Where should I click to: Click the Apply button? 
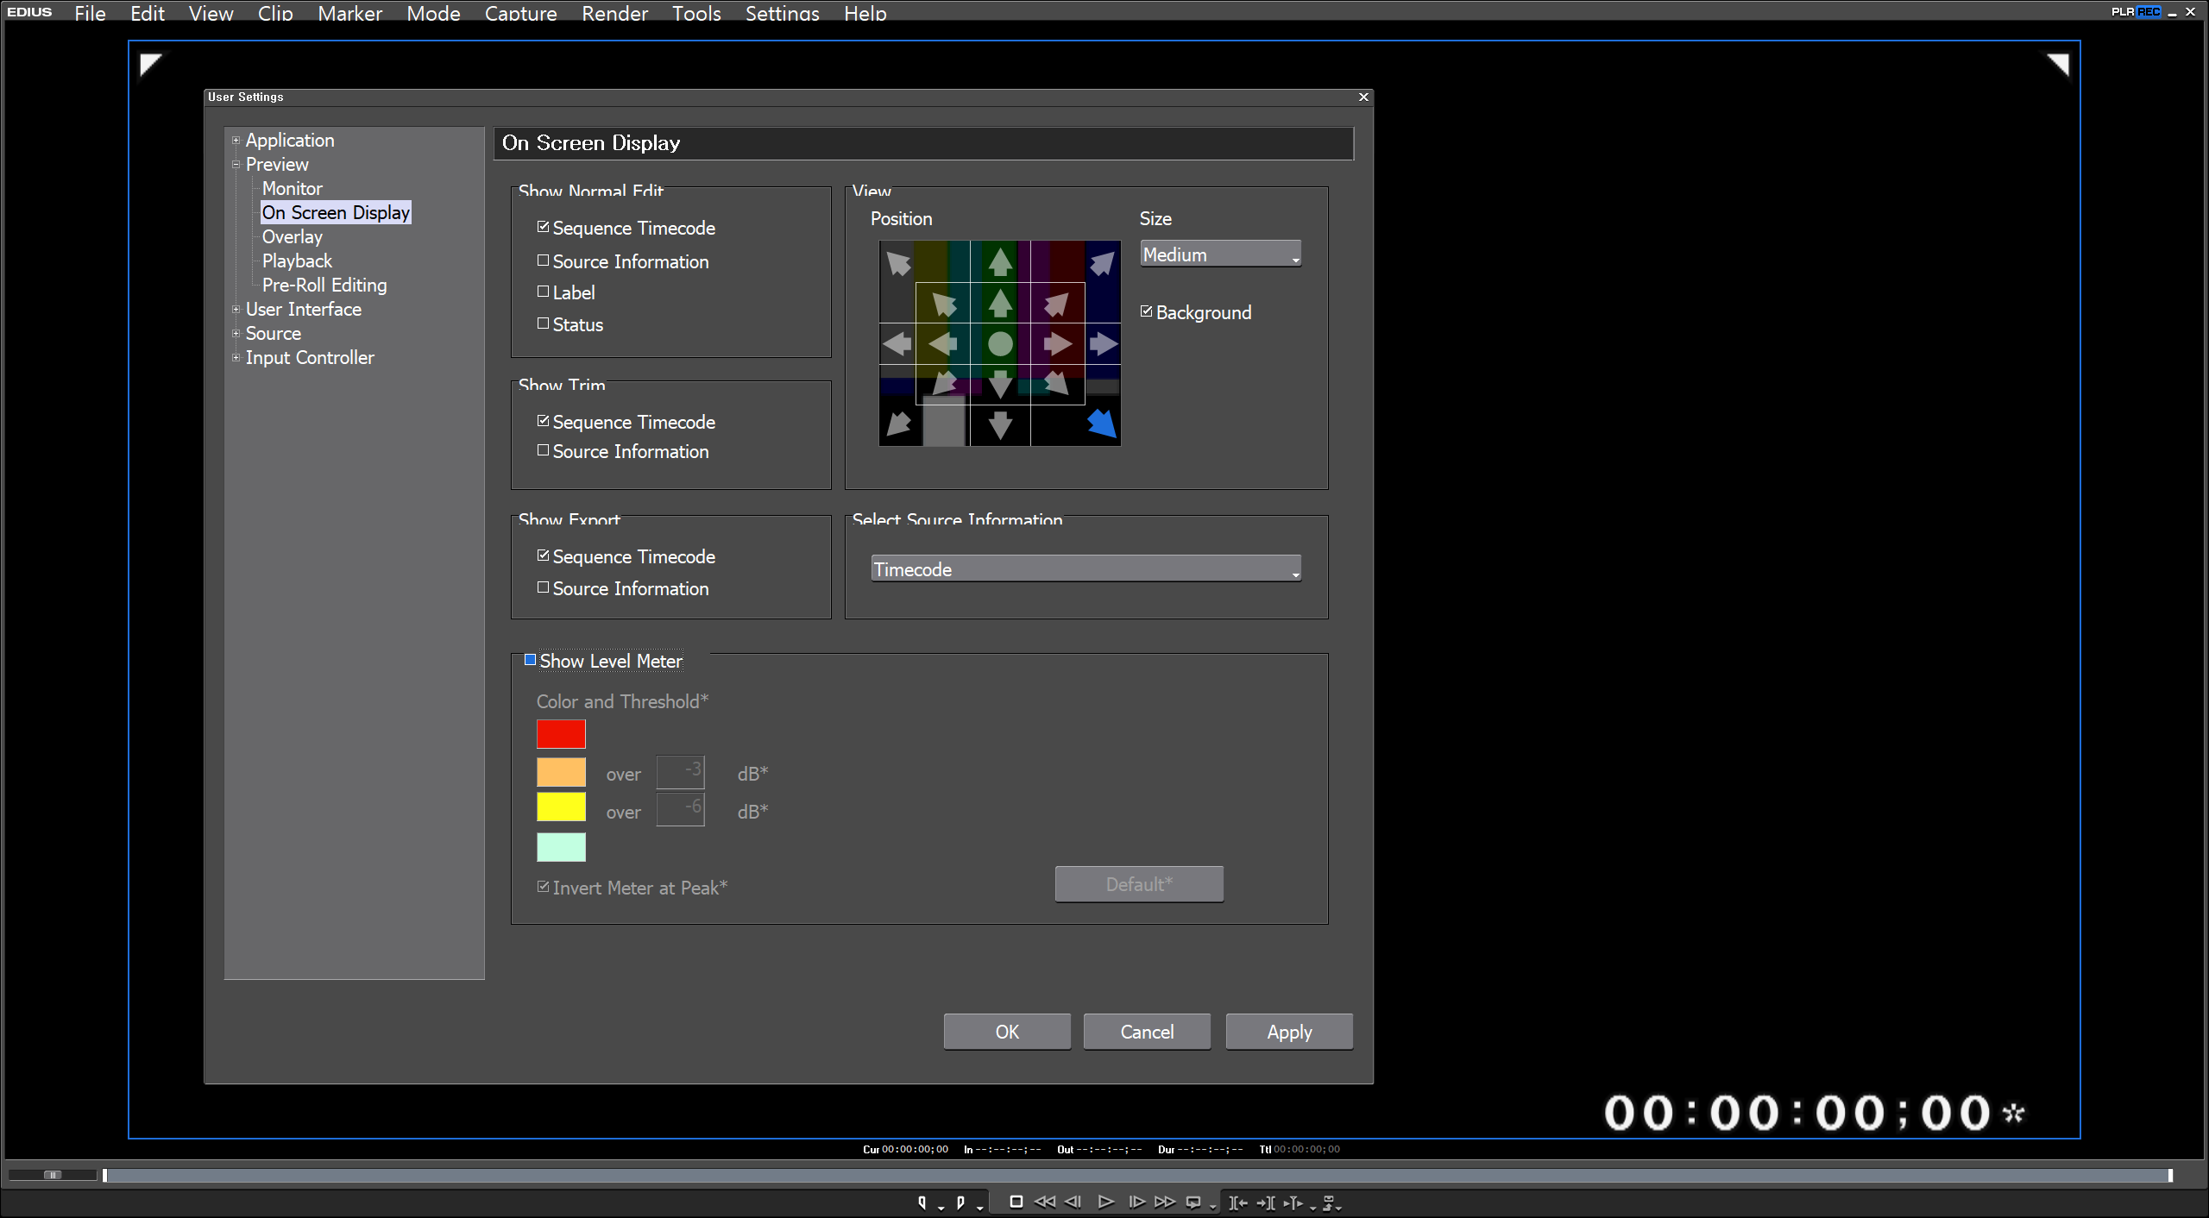click(1288, 1032)
